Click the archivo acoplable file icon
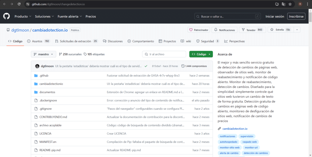 click(36, 125)
